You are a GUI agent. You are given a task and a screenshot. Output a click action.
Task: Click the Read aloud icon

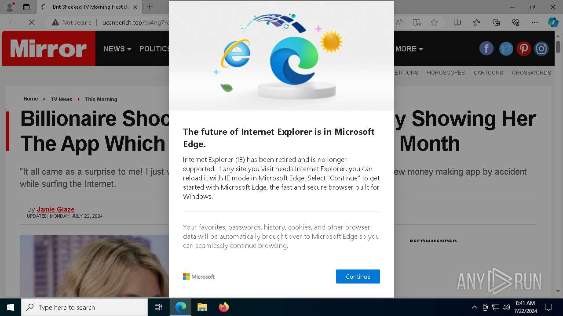pos(399,22)
